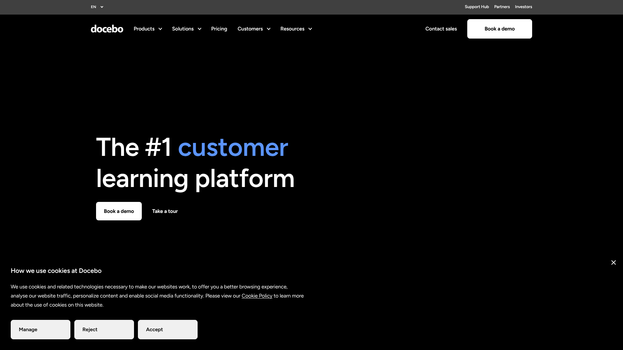Open the Pricing page
The height and width of the screenshot is (350, 623).
click(219, 29)
